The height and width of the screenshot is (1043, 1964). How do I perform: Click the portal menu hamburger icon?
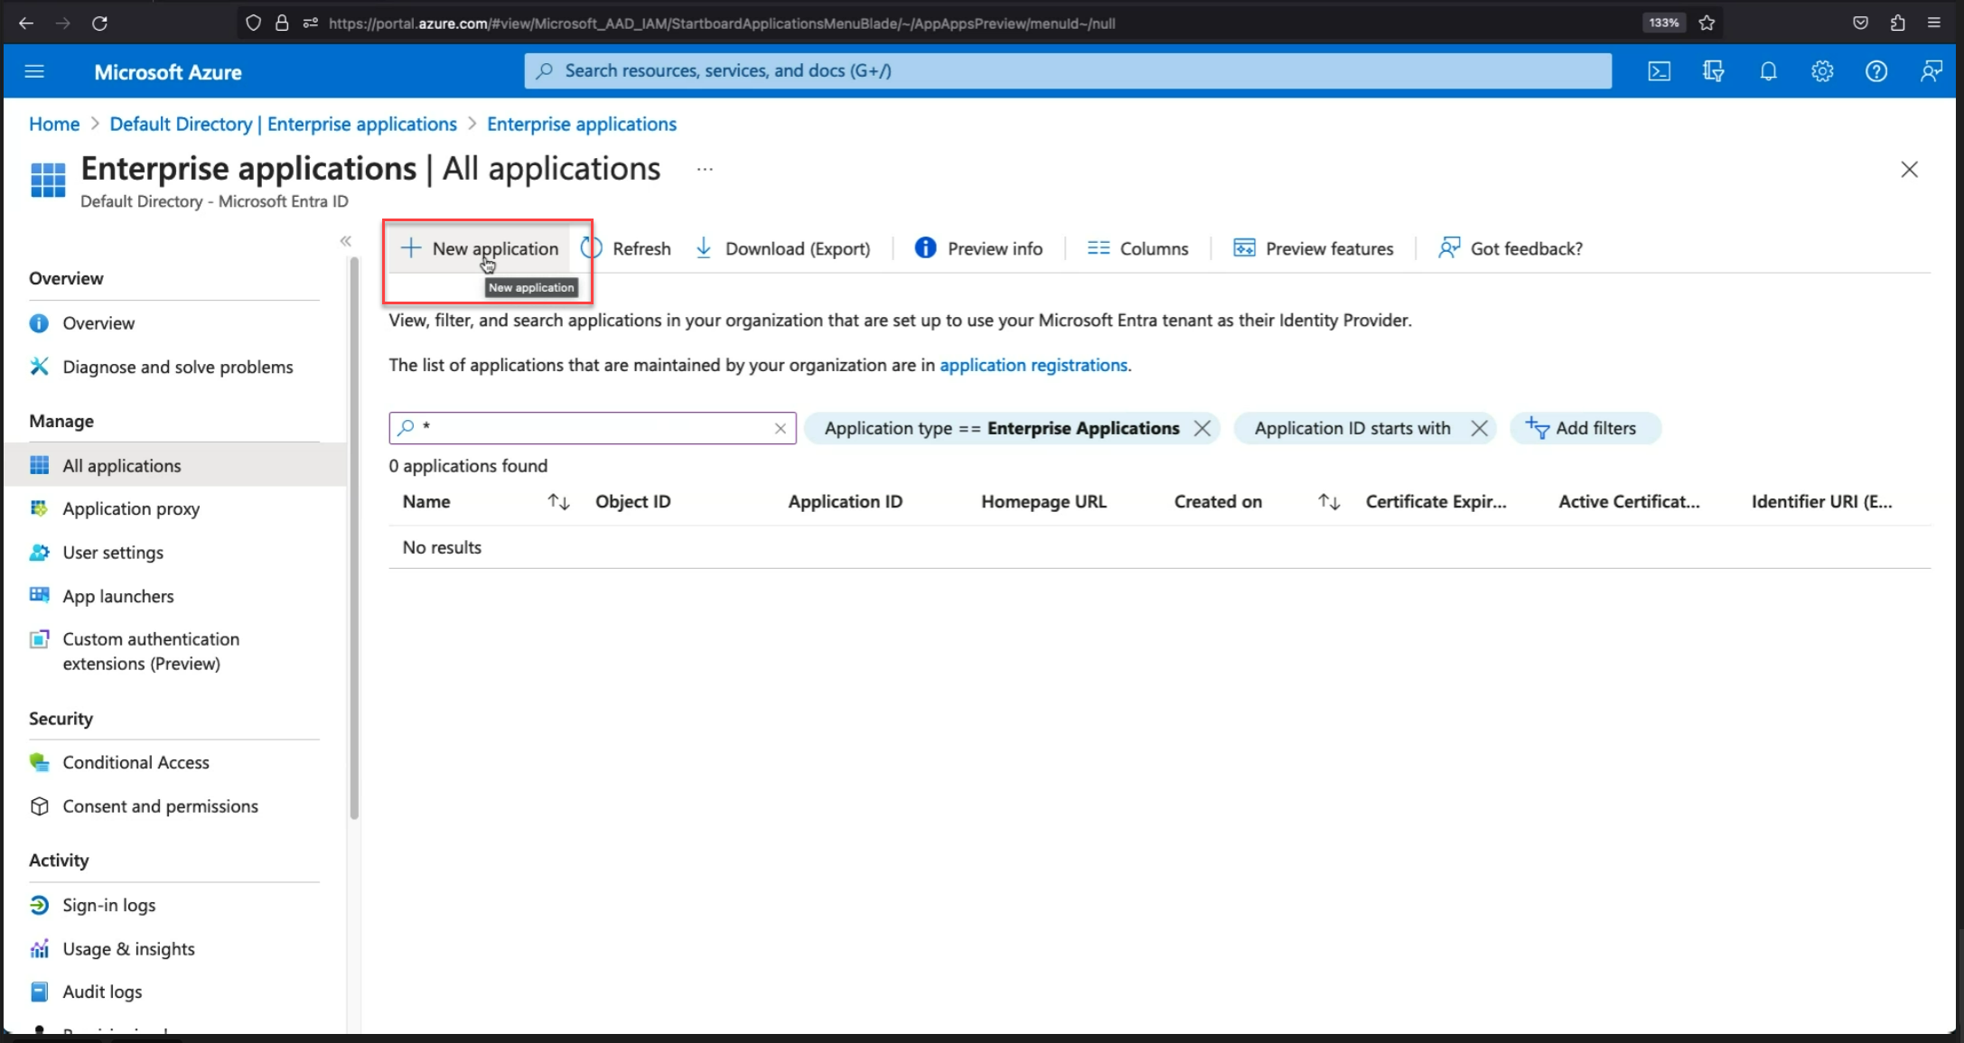coord(35,71)
